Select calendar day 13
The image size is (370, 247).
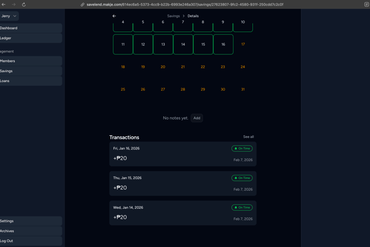pos(163,44)
